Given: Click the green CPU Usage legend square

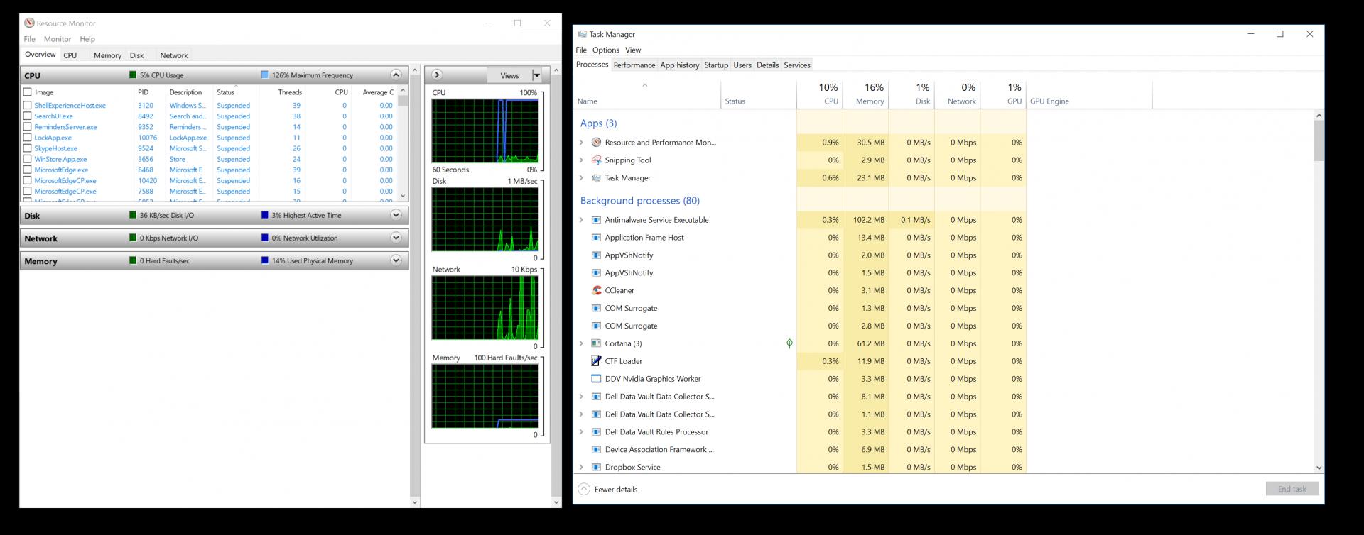Looking at the screenshot, I should coord(133,75).
